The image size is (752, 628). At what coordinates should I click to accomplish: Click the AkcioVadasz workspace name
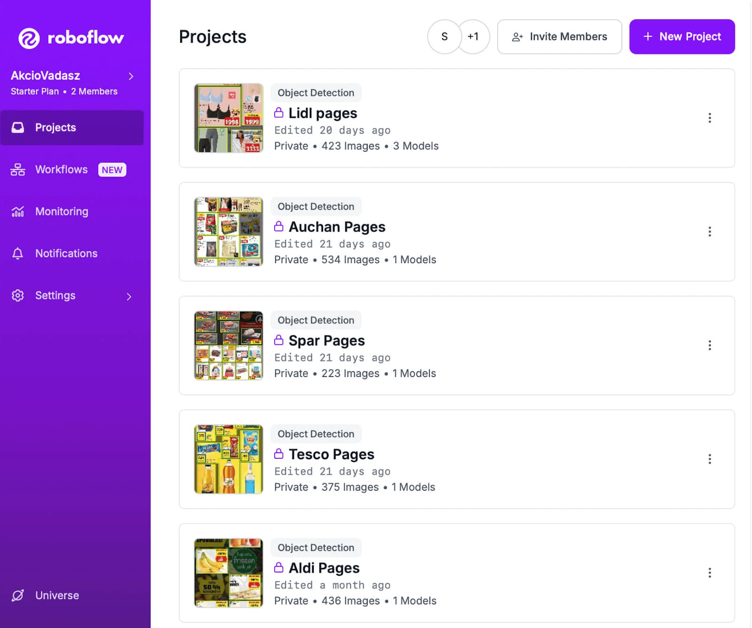(46, 76)
